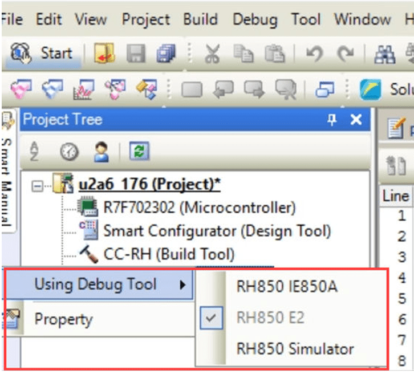Choose RH850 Simulator as debug tool
414x374 pixels.
click(295, 348)
